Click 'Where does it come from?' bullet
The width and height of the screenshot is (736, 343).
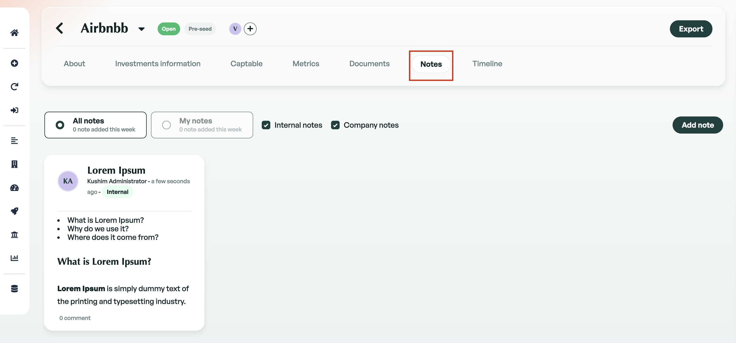pyautogui.click(x=113, y=237)
